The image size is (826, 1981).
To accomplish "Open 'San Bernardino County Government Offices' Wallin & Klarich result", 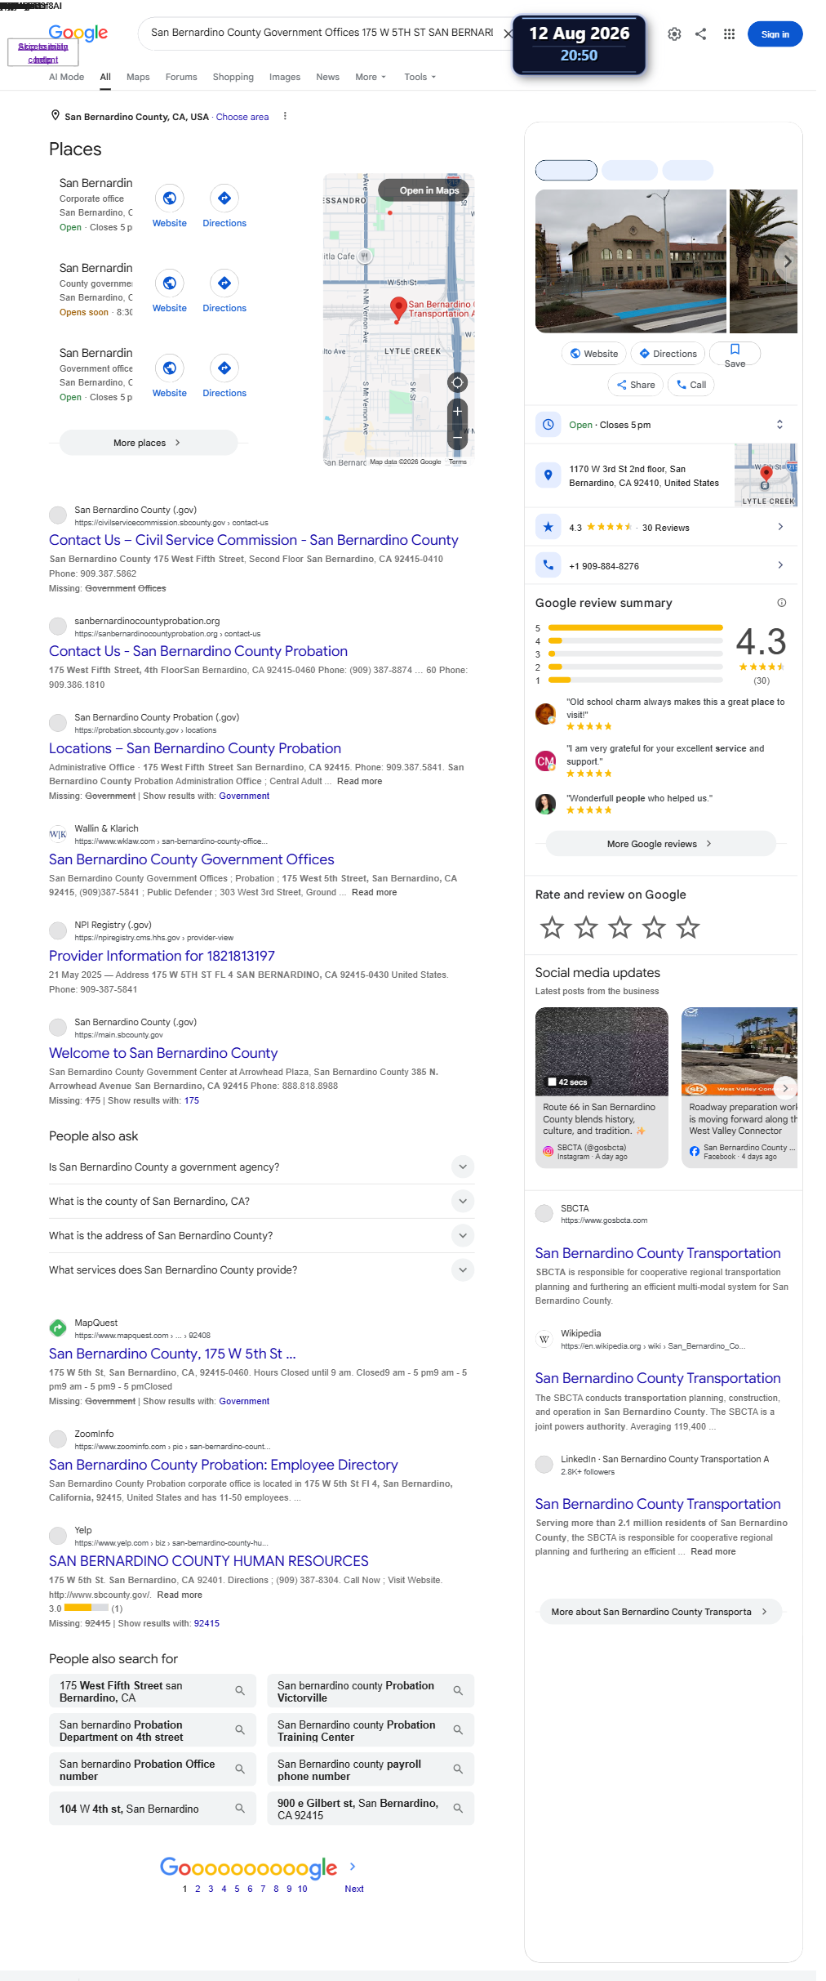I will 192,859.
